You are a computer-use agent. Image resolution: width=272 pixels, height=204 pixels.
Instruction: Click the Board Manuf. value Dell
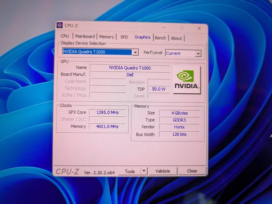pyautogui.click(x=130, y=75)
